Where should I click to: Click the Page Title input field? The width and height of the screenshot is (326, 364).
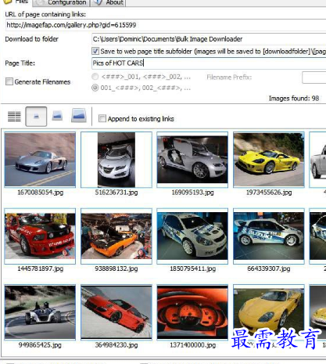click(x=209, y=63)
